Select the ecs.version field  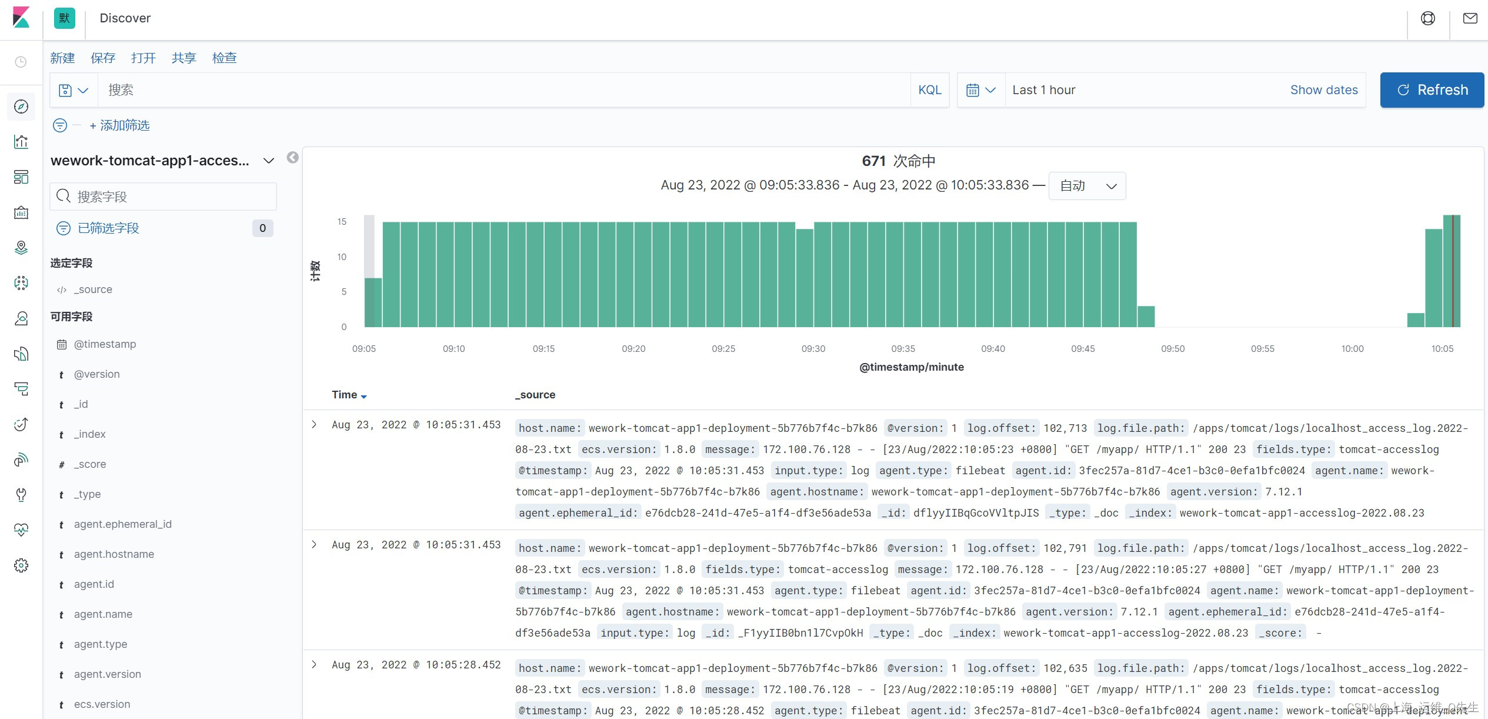102,704
